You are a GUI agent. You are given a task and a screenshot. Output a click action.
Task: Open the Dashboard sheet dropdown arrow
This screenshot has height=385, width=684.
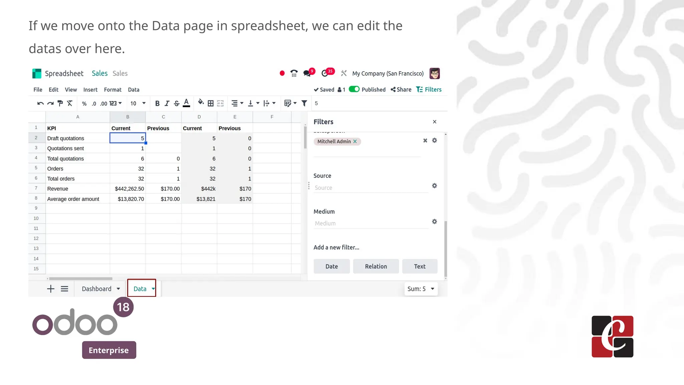coord(118,289)
